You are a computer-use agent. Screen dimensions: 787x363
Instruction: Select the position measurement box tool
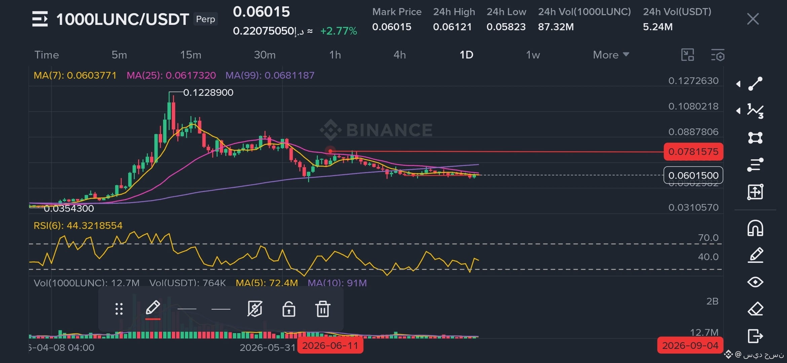[755, 192]
